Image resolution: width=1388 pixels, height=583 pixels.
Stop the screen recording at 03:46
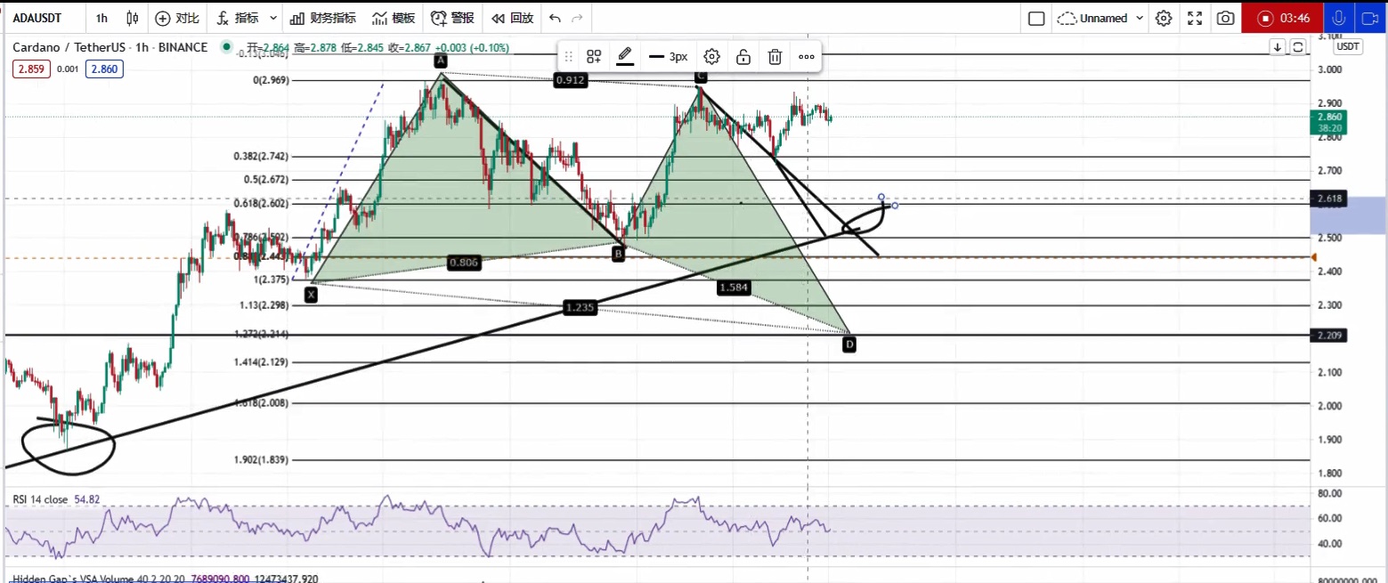(x=1264, y=18)
